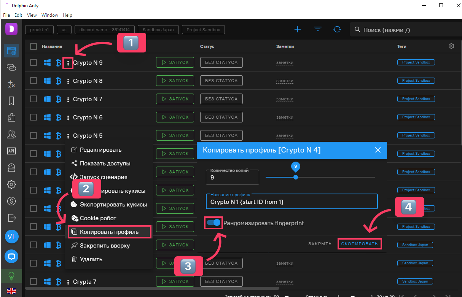Click the refresh sync icon
462x297 pixels.
pyautogui.click(x=337, y=30)
